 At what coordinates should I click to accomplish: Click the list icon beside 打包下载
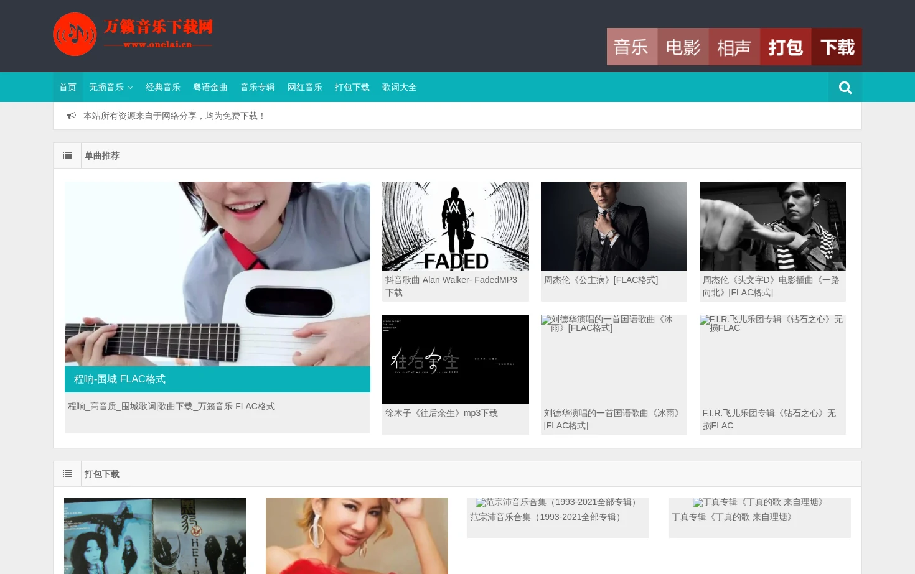click(67, 474)
